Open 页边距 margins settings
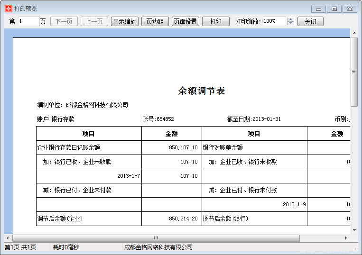The width and height of the screenshot is (362, 255). tap(155, 21)
